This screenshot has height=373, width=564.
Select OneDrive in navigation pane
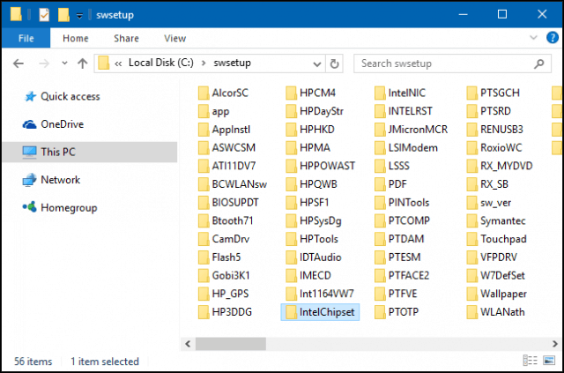(54, 124)
